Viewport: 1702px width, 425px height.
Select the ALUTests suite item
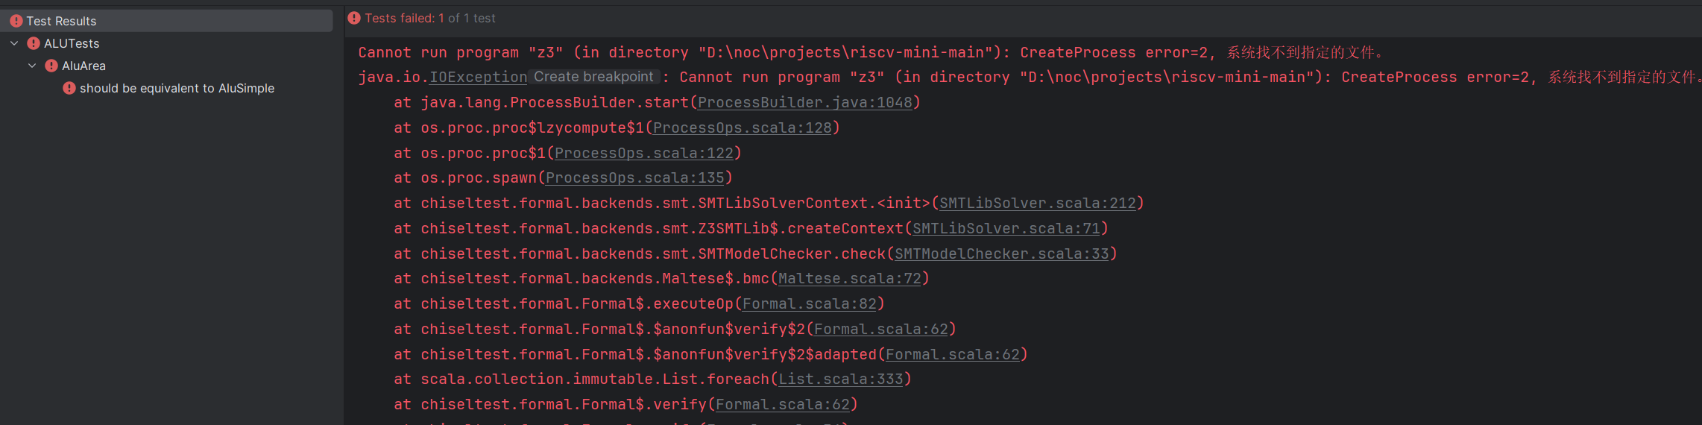(72, 43)
